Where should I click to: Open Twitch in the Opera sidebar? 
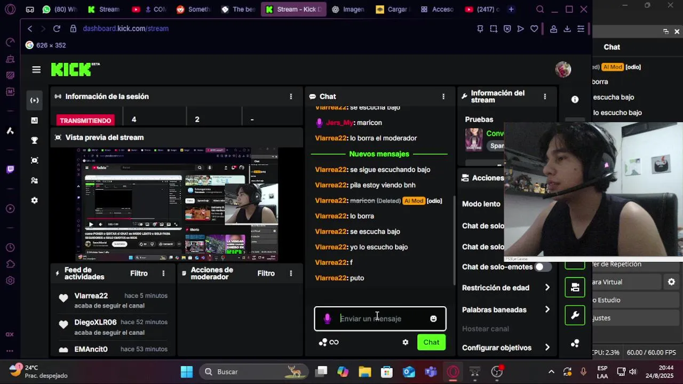10,170
